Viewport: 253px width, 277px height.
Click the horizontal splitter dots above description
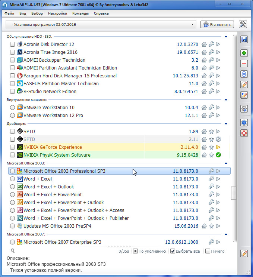point(120,246)
